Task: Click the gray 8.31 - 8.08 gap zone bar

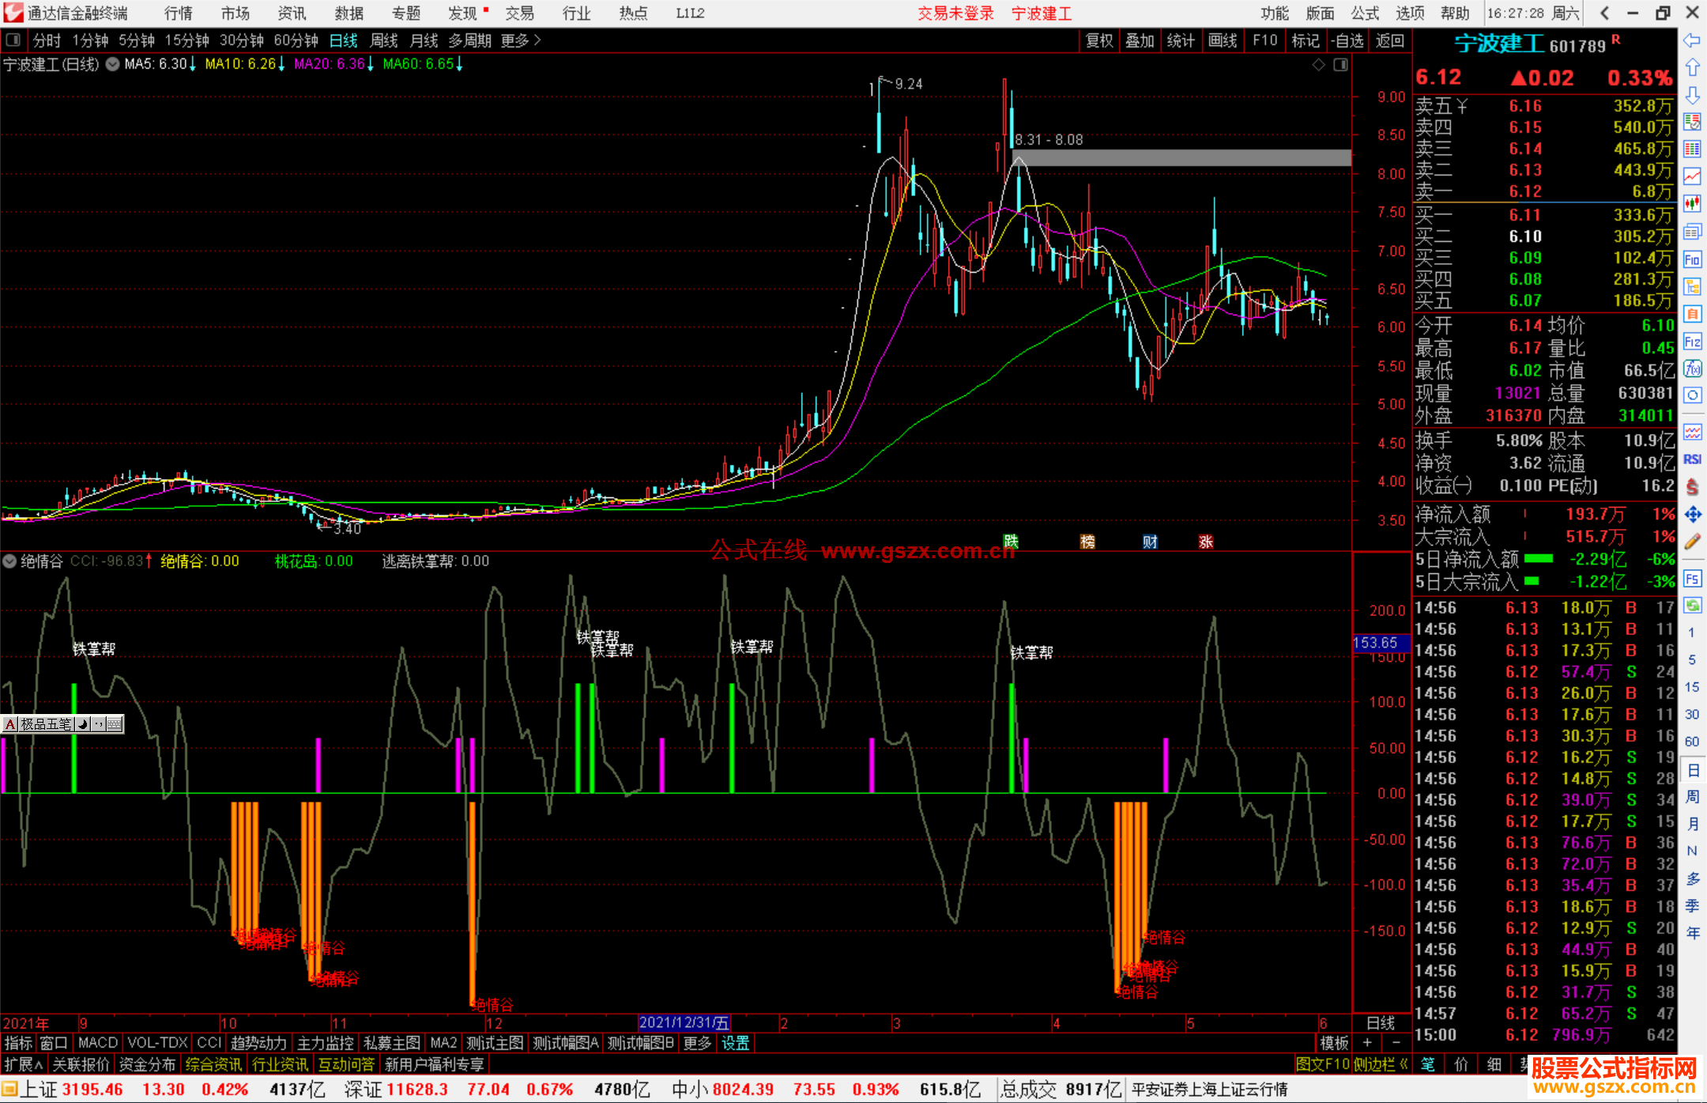Action: point(1181,157)
